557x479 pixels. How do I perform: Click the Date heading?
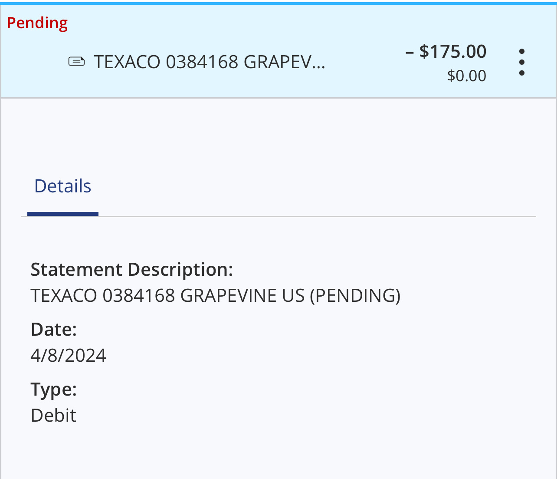pyautogui.click(x=54, y=330)
